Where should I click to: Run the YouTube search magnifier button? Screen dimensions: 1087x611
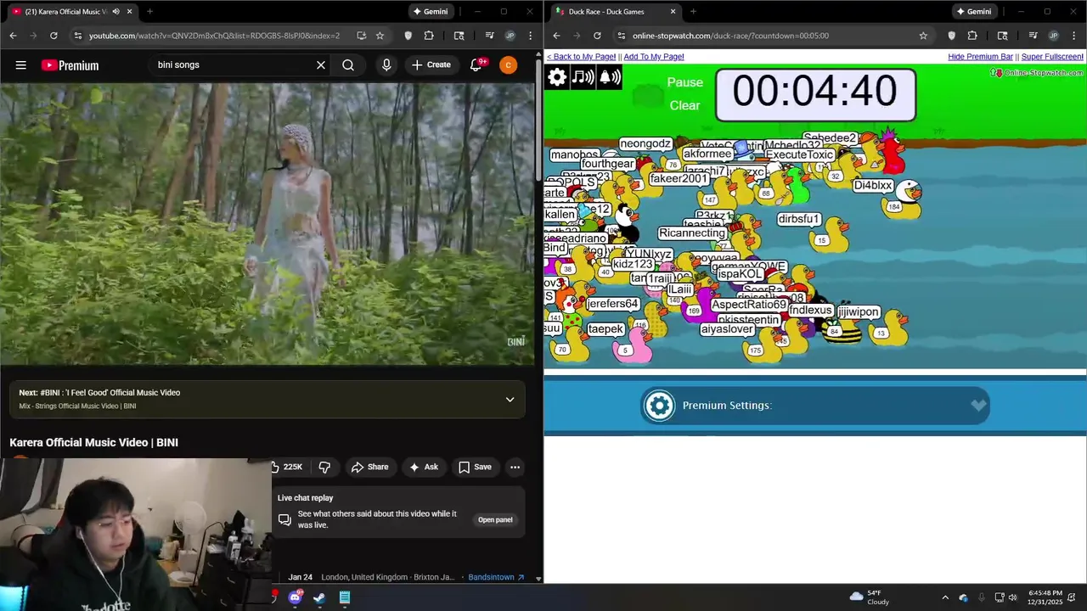348,65
